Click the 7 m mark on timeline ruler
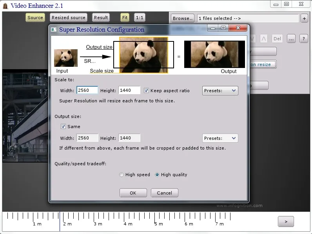Image resolution: width=312 pixels, height=234 pixels. [x=219, y=224]
